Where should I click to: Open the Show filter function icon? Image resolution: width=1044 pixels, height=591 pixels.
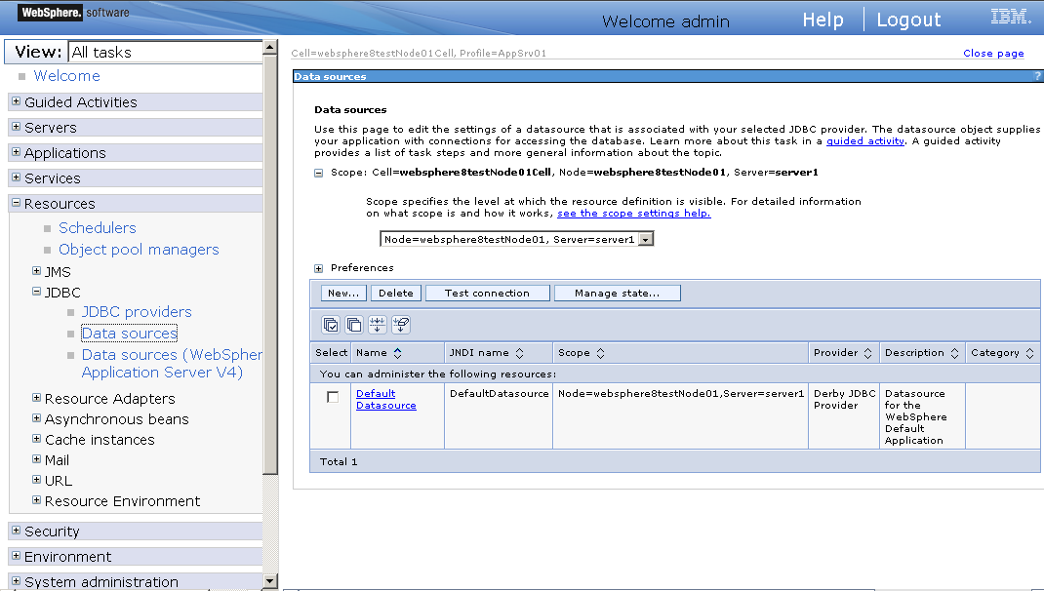(378, 325)
